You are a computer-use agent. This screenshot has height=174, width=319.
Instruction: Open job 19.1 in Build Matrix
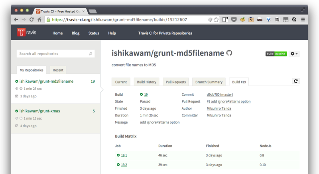coord(124,155)
